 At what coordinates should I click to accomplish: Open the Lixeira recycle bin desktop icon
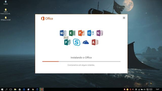pos(6,3)
